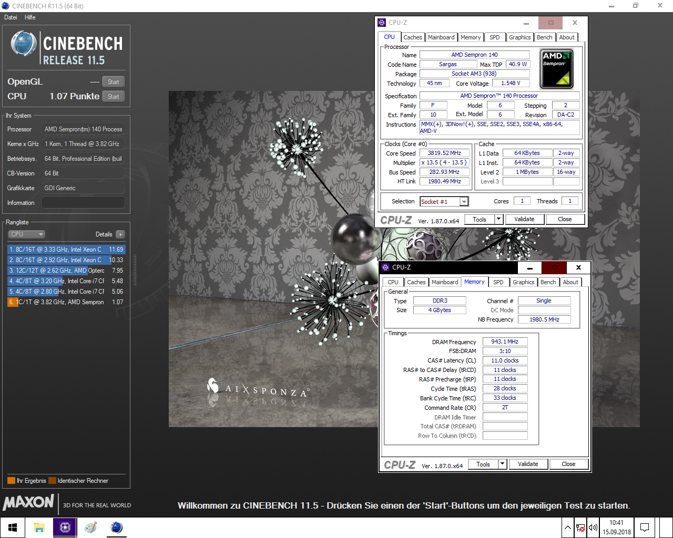Open Cinebench taskbar icon
Viewport: 673px width, 538px height.
pyautogui.click(x=117, y=527)
